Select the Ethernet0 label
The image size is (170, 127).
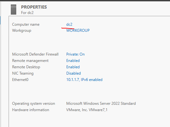20,80
